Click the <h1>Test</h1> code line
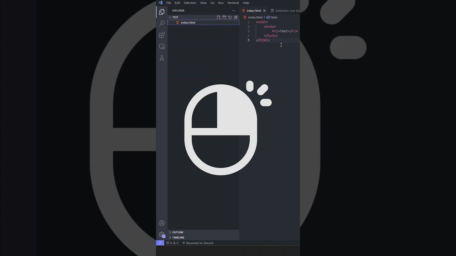The width and height of the screenshot is (456, 256). tap(285, 31)
